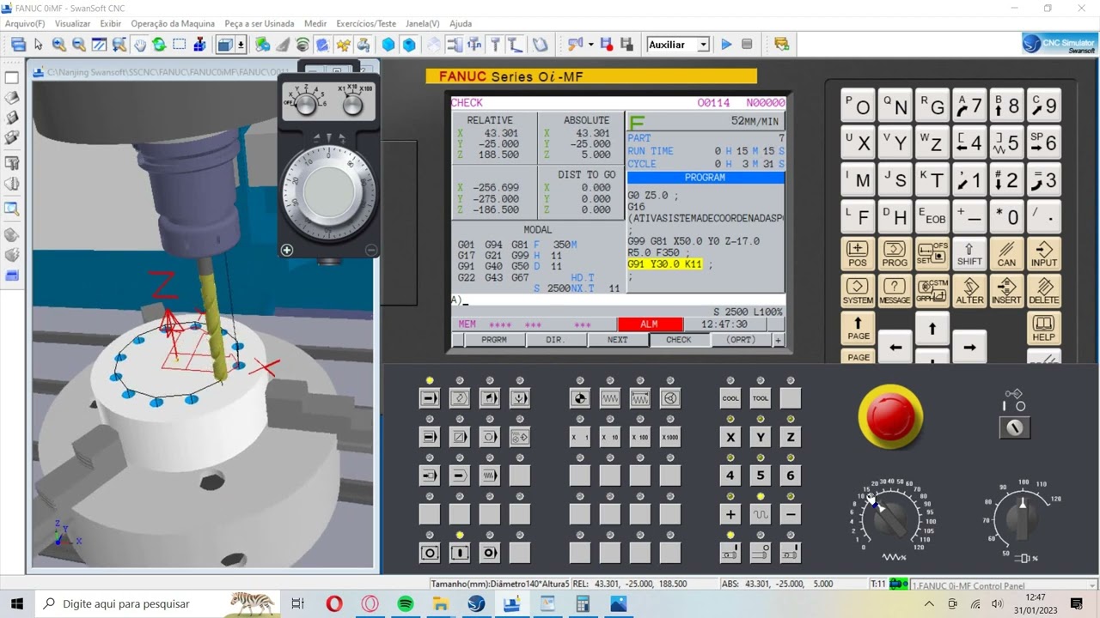The image size is (1100, 618).
Task: Click the PAGE up key on keypad
Action: [x=858, y=328]
